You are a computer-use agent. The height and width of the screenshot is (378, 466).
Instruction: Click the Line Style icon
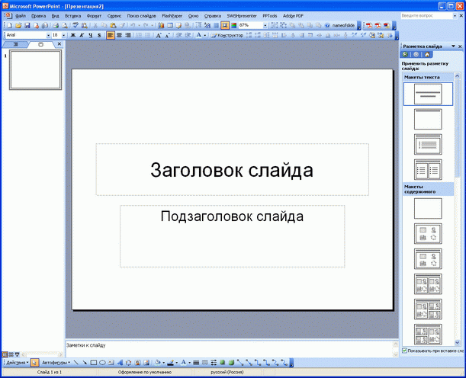(x=196, y=363)
